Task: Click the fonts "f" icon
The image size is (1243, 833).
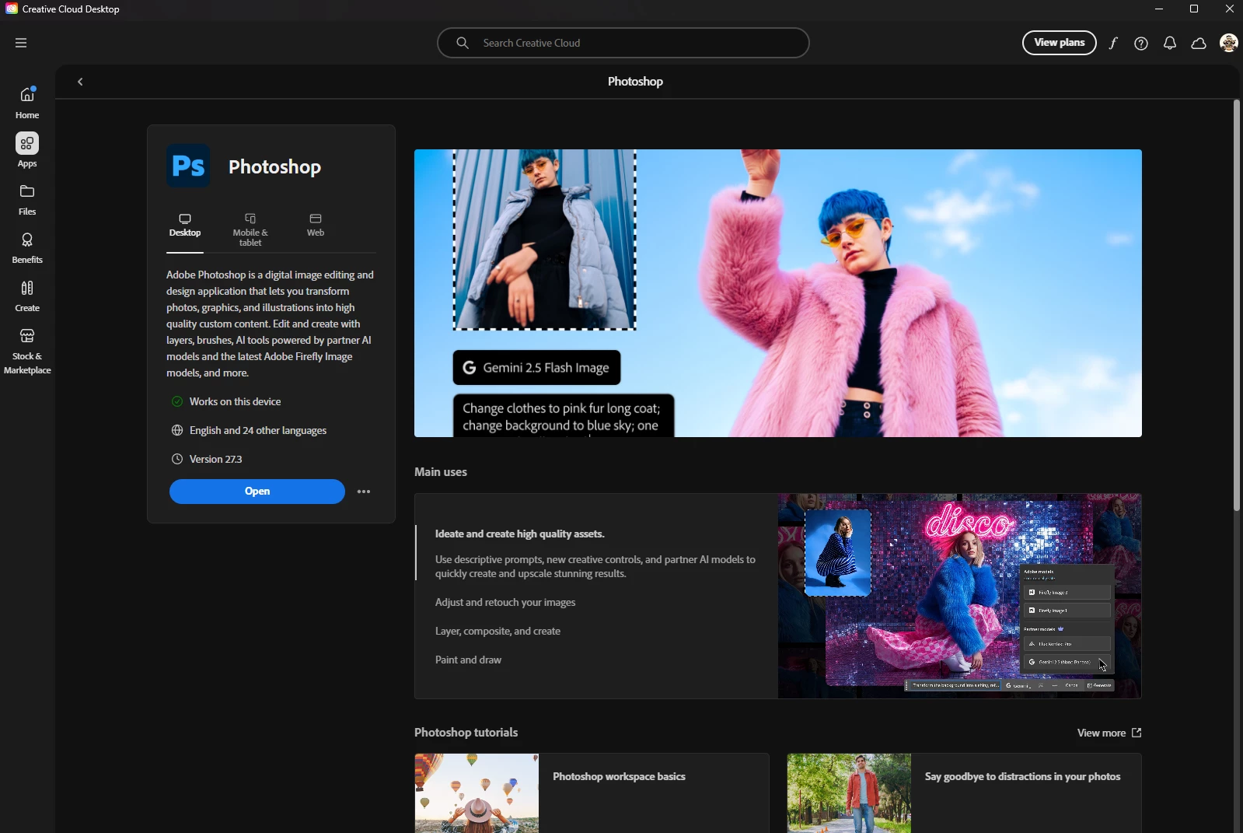Action: [1113, 43]
